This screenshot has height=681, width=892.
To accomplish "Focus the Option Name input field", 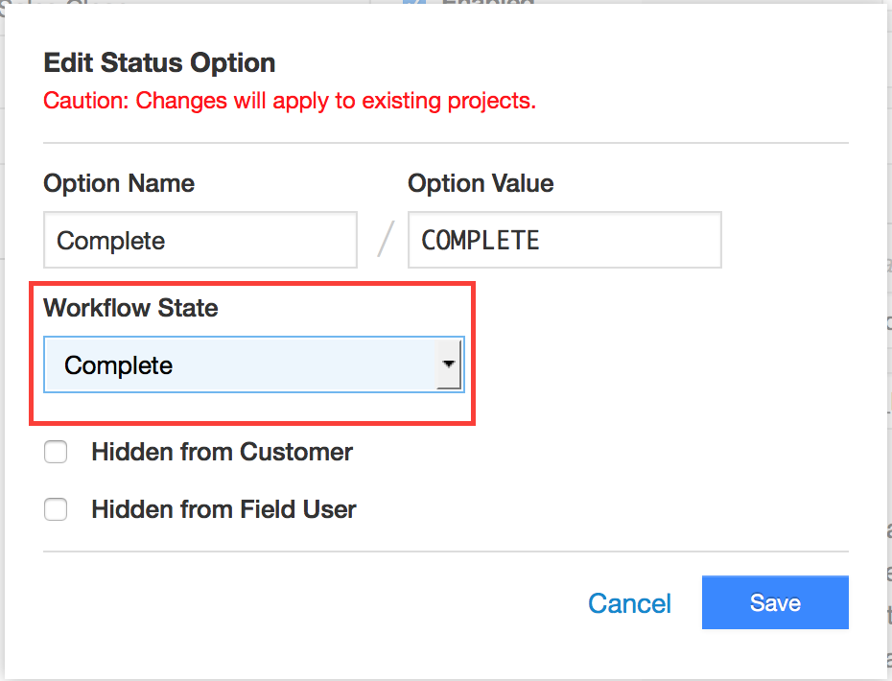I will pyautogui.click(x=200, y=240).
